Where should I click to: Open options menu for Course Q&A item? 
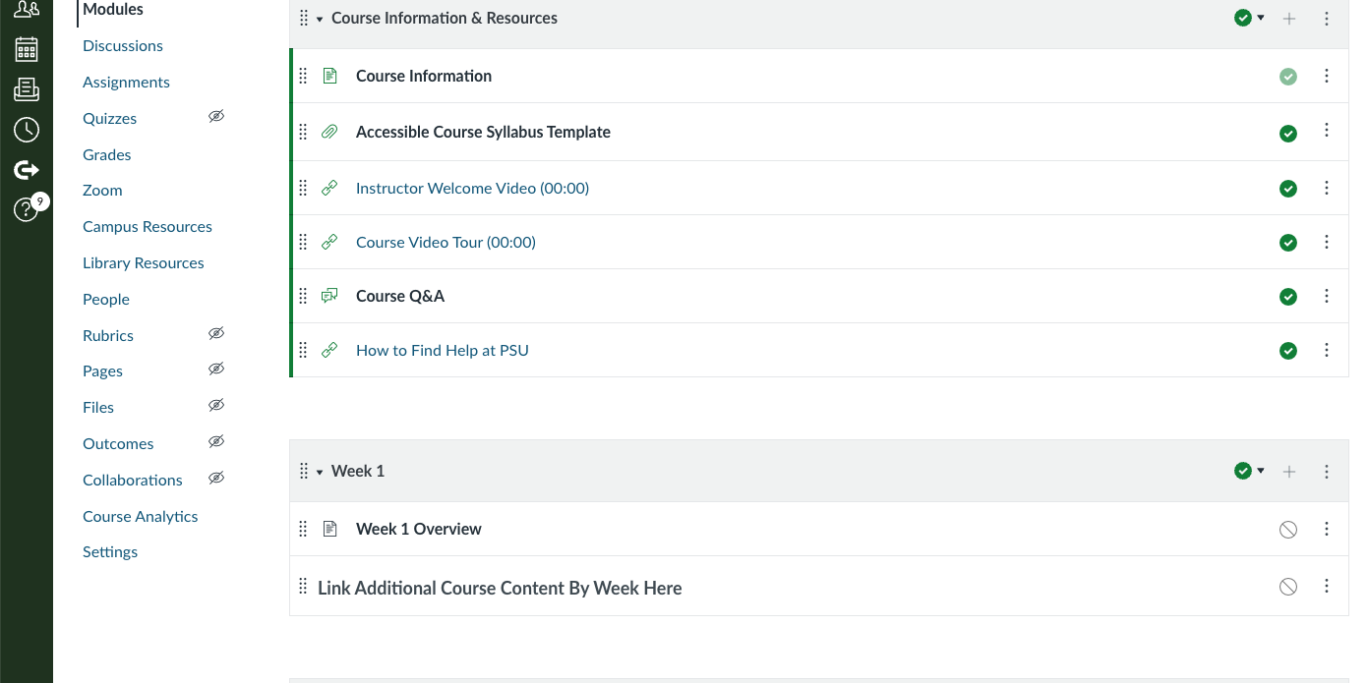coord(1327,296)
